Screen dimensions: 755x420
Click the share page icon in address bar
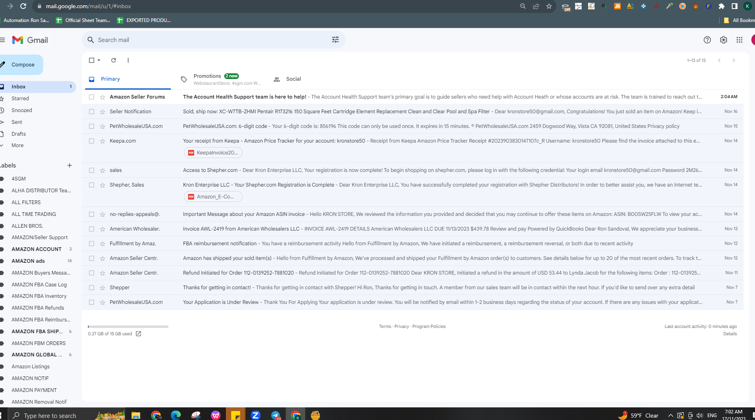tap(536, 6)
